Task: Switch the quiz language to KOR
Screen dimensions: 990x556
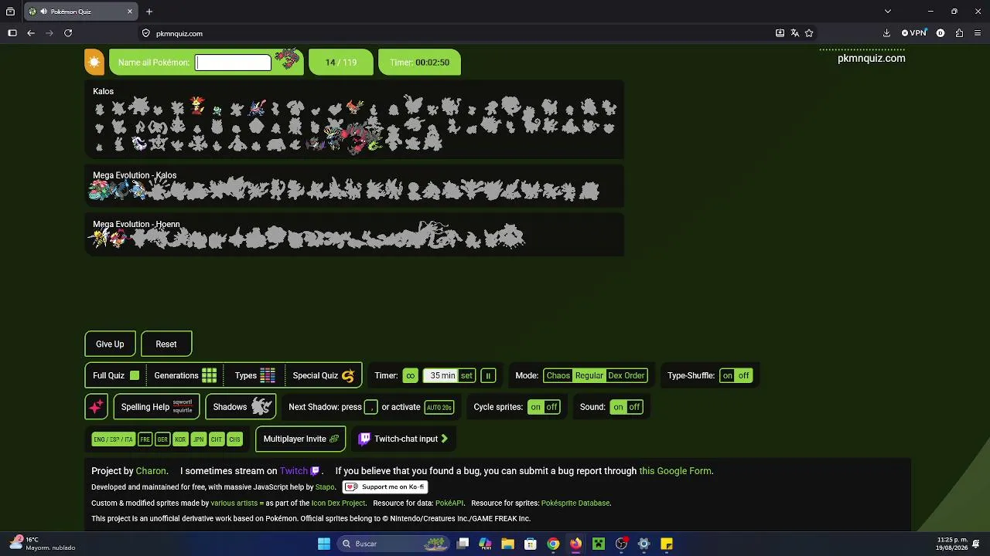Action: (180, 439)
